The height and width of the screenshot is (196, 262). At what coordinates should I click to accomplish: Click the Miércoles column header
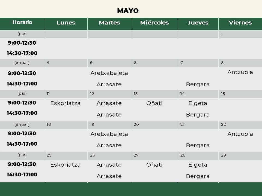click(154, 23)
